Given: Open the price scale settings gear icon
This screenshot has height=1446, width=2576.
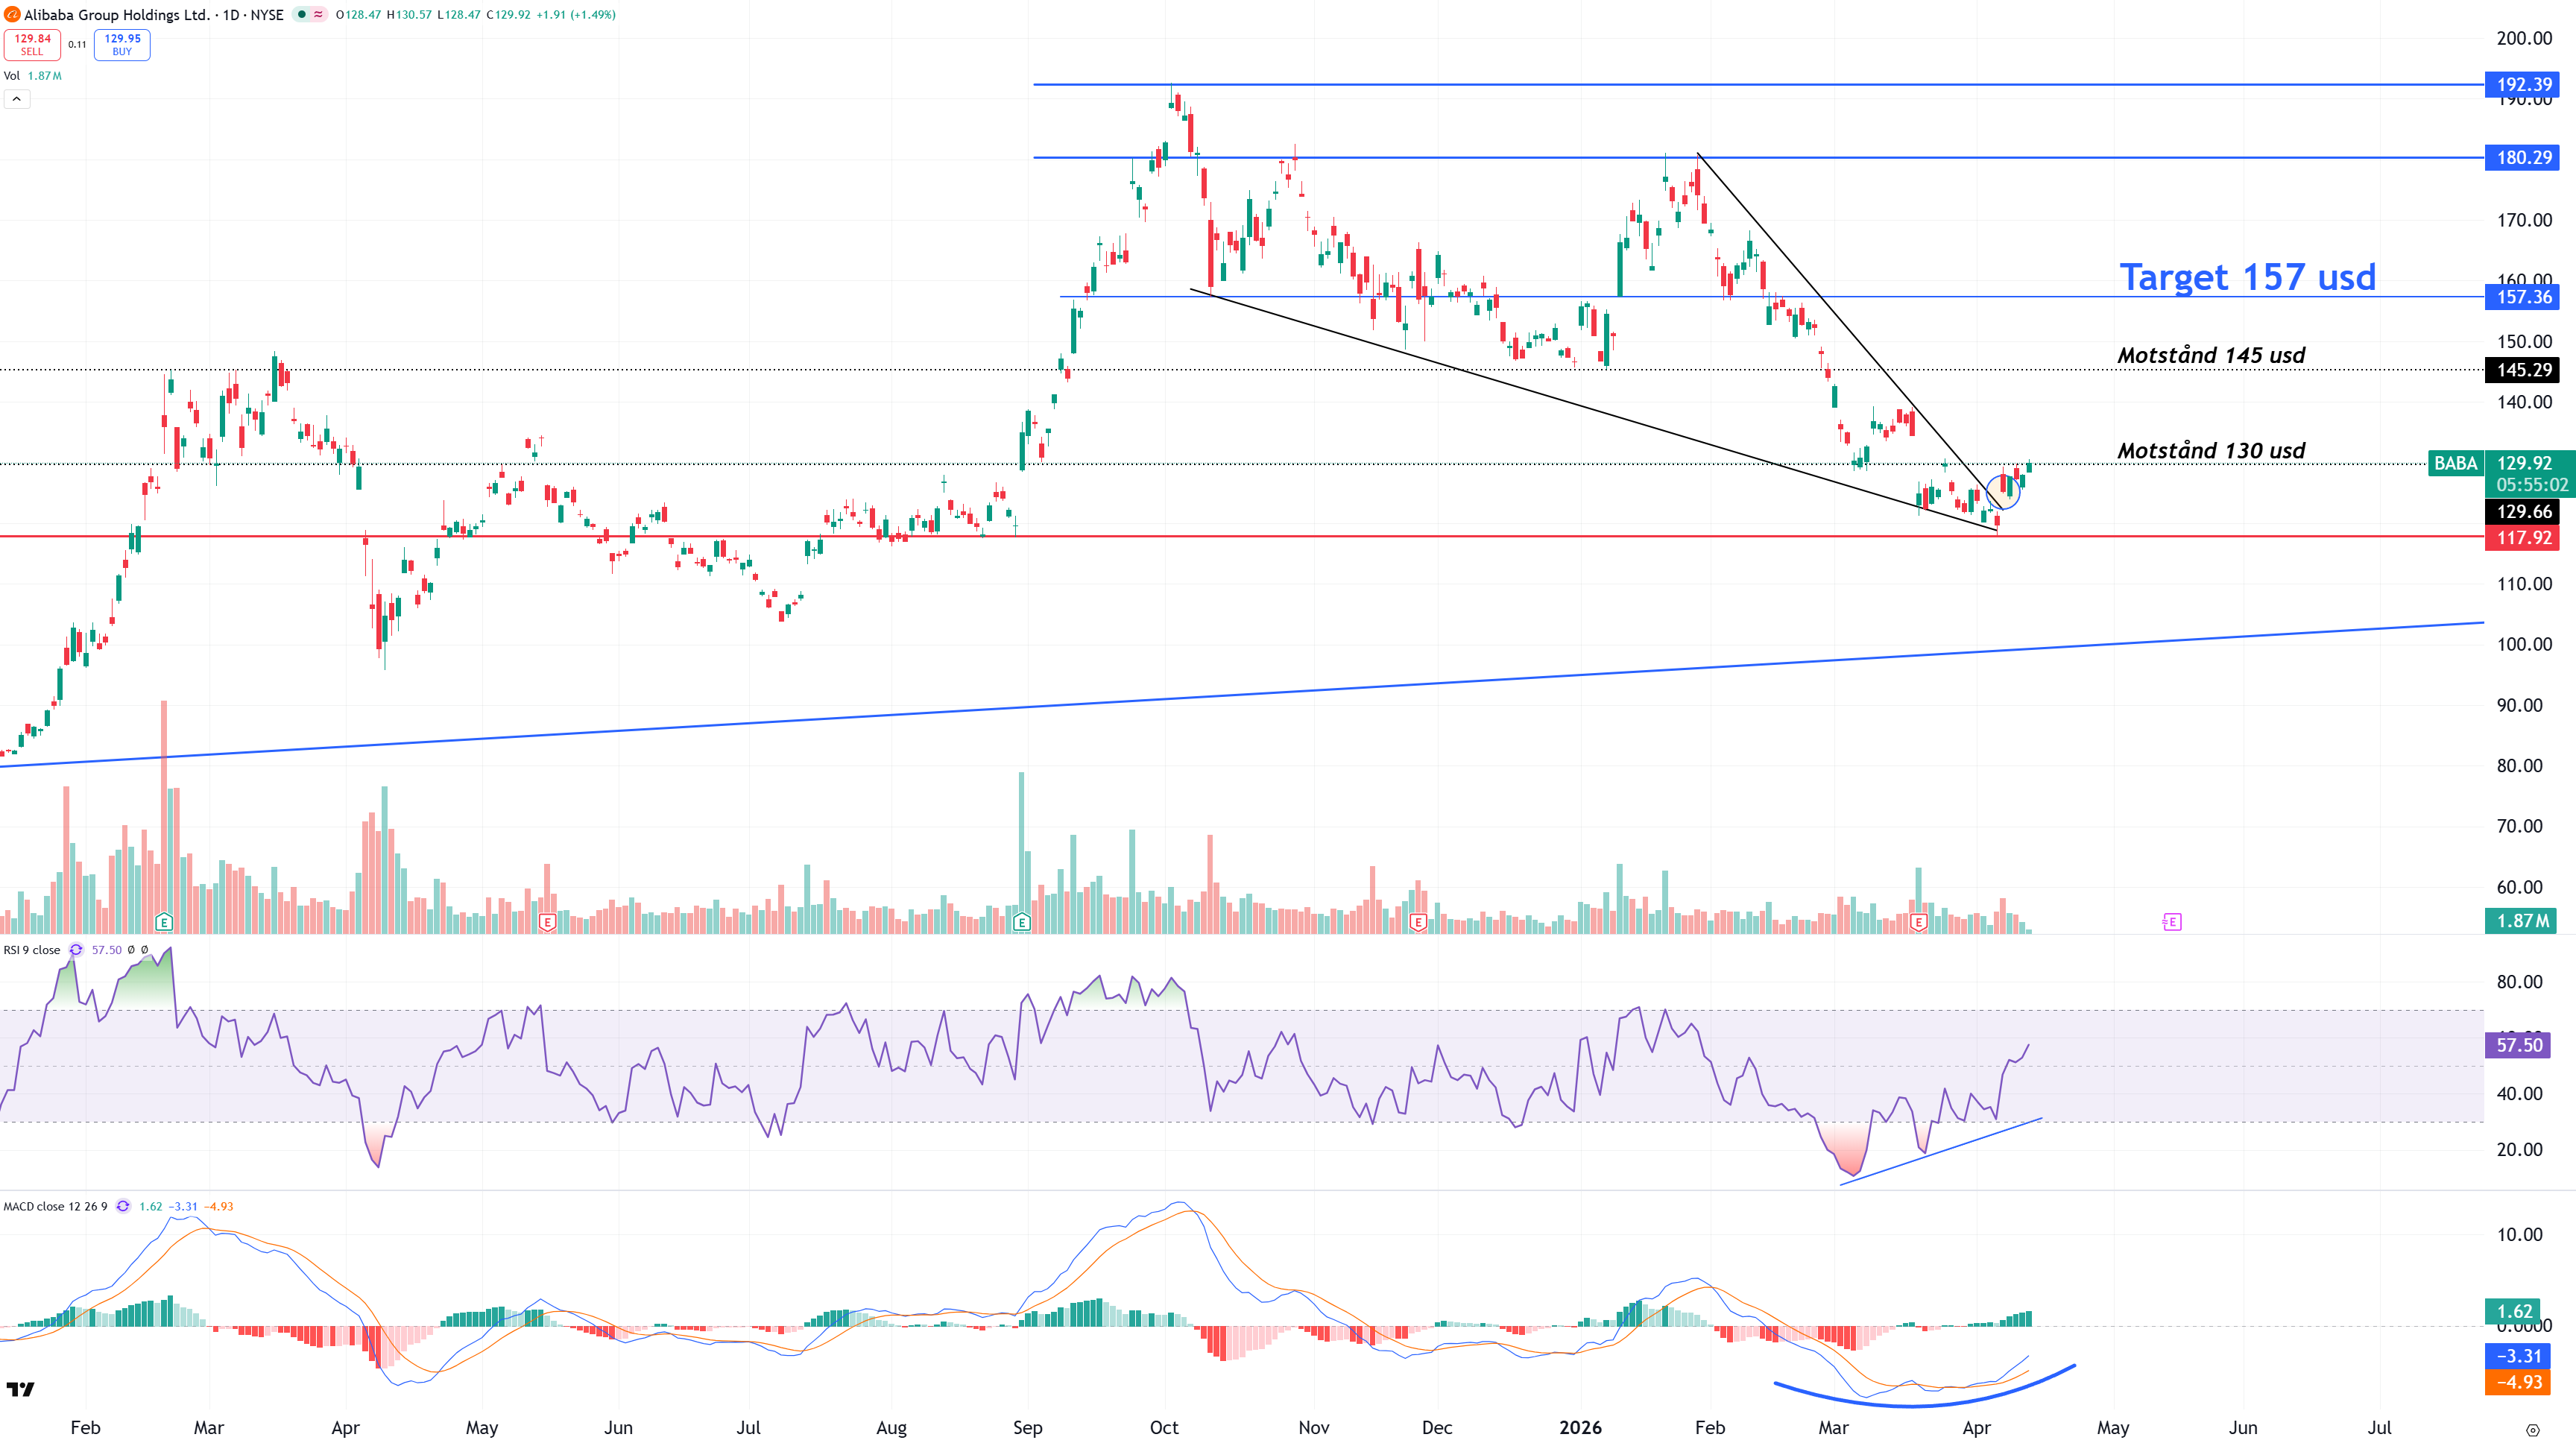Looking at the screenshot, I should 2532,1430.
